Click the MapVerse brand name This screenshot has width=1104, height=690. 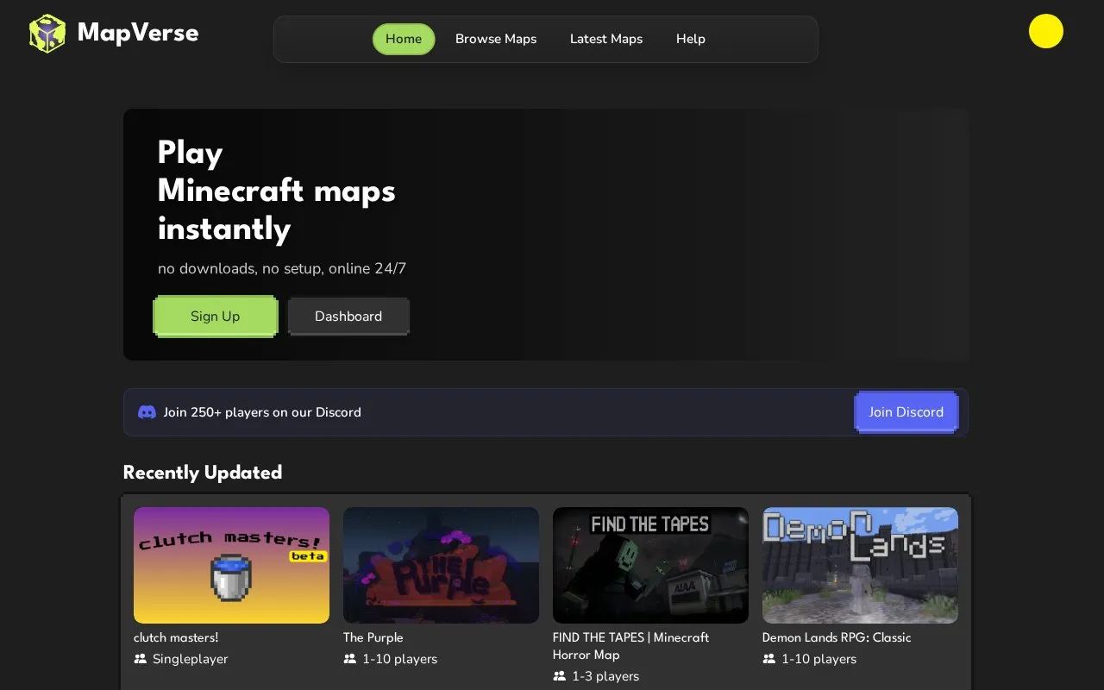(x=138, y=33)
